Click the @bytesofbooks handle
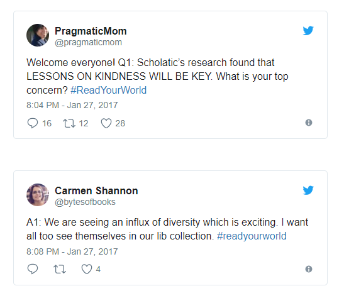 coord(85,202)
